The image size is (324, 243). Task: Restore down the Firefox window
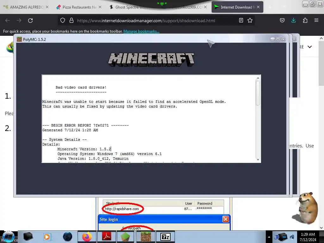pos(313,4)
